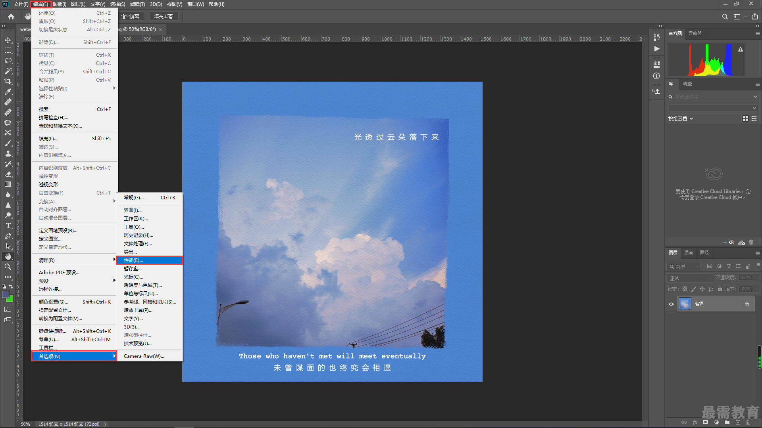Select the Crop tool
762x428 pixels.
(x=8, y=81)
